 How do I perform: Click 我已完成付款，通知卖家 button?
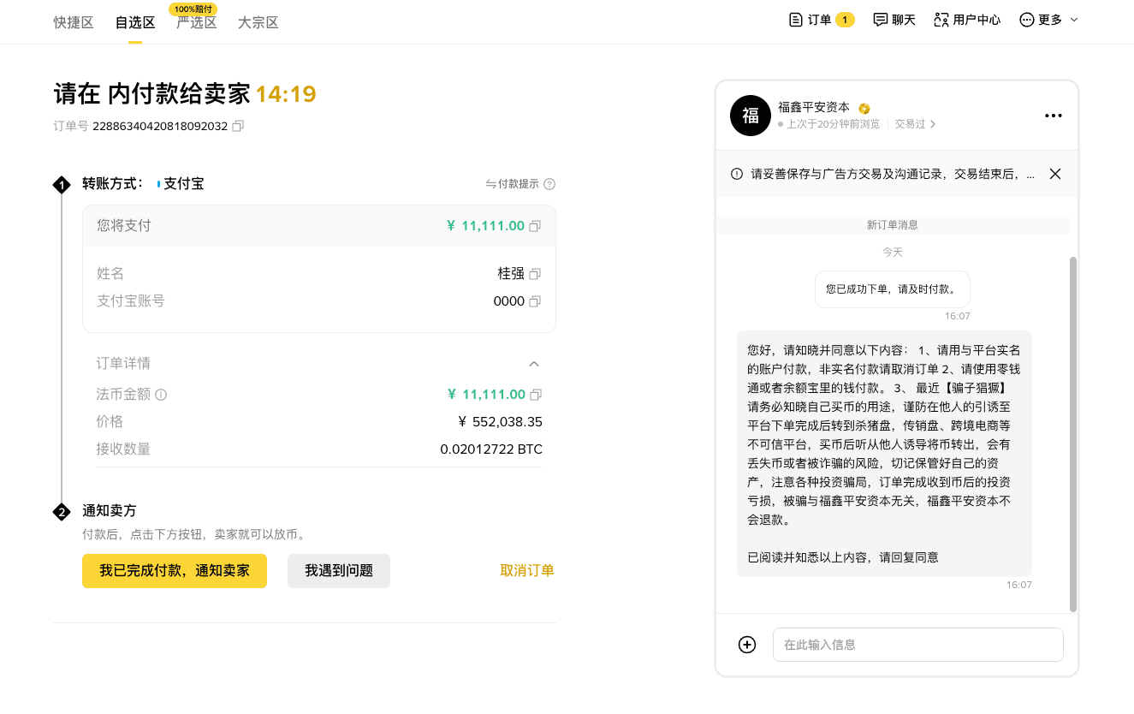coord(175,571)
